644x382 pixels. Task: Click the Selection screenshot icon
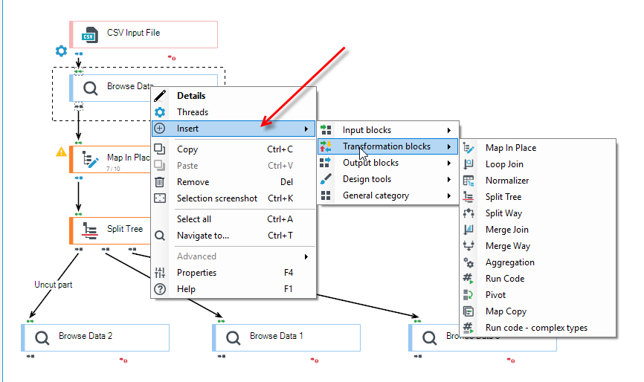tap(160, 198)
